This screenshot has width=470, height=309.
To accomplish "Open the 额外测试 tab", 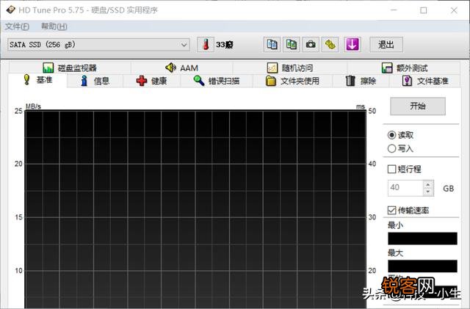I will point(404,68).
